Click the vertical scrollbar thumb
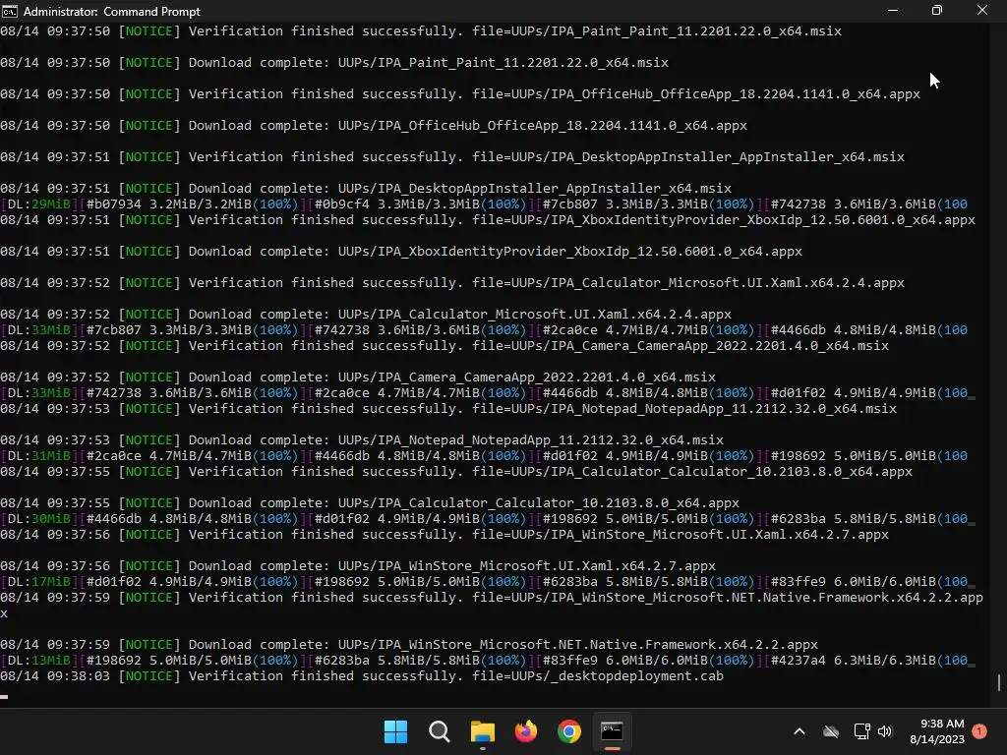 pos(999,682)
